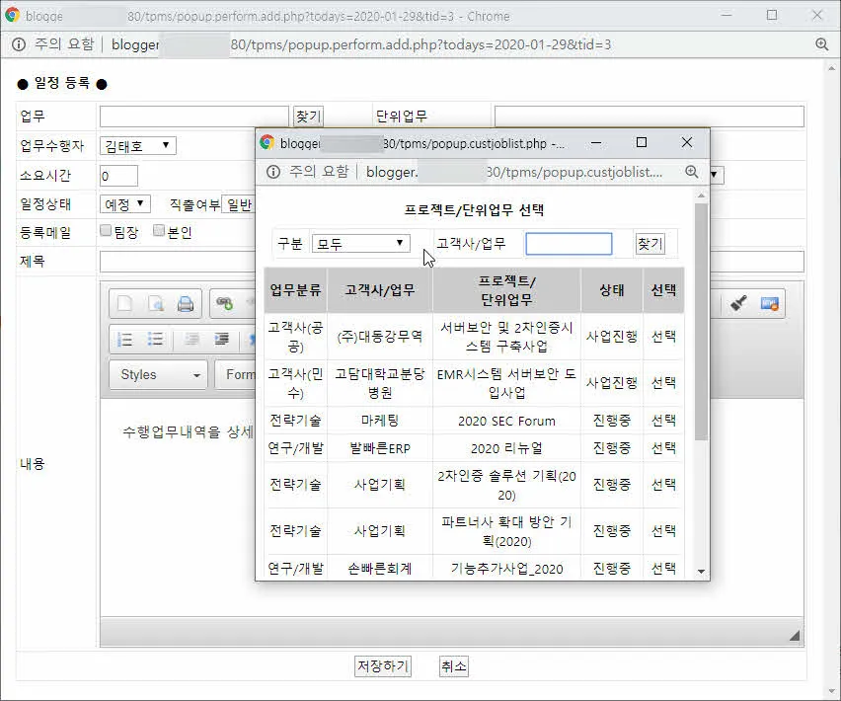The width and height of the screenshot is (841, 701).
Task: Click the 2020 SEC Forum cell
Action: click(506, 421)
